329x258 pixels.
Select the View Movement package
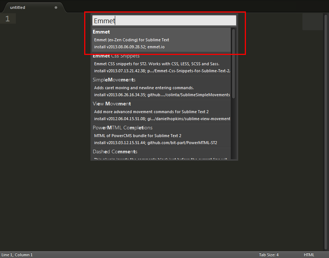(161, 111)
